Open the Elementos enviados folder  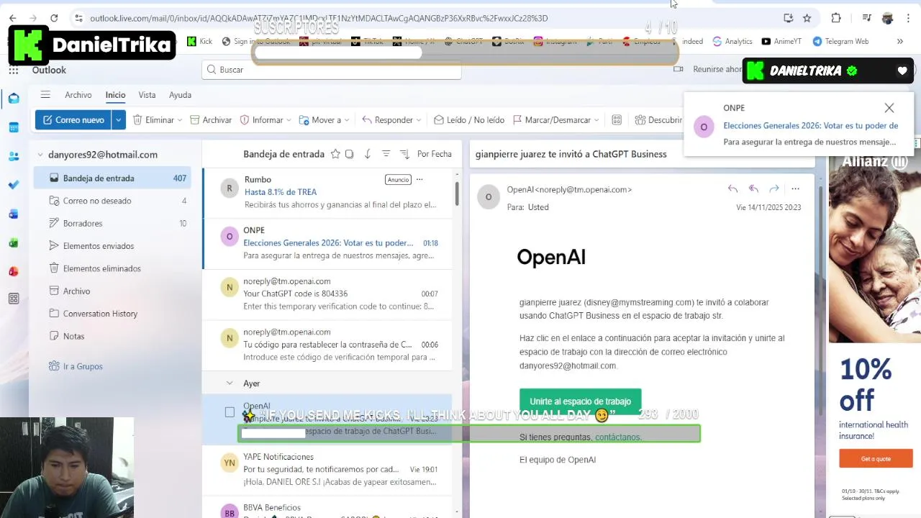click(112, 246)
